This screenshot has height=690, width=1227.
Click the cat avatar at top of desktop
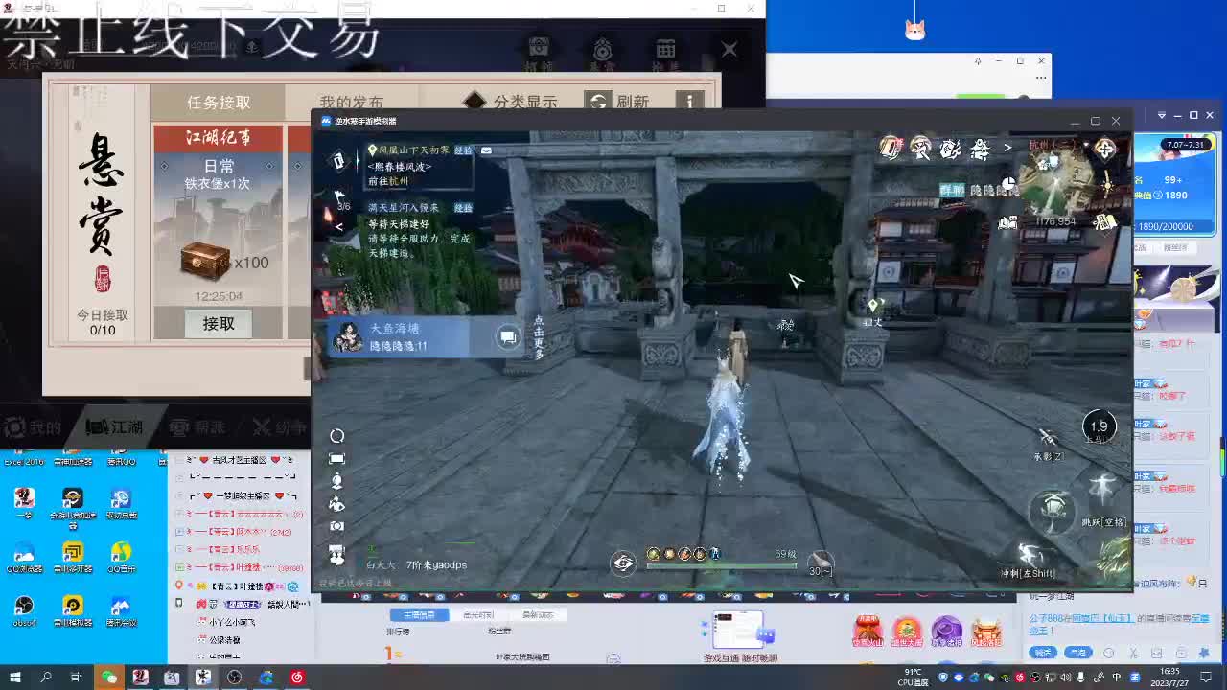[914, 29]
